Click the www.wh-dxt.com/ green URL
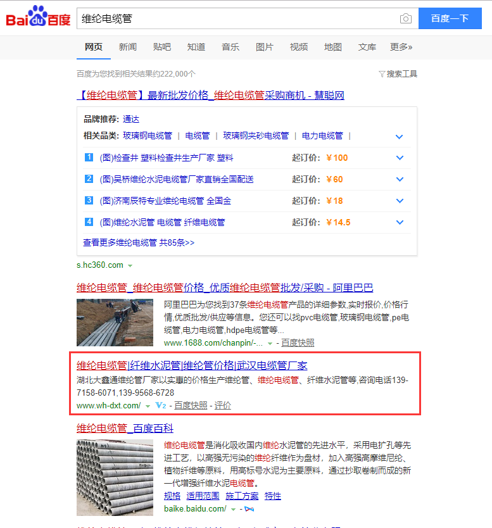This screenshot has height=528, width=492. 108,405
